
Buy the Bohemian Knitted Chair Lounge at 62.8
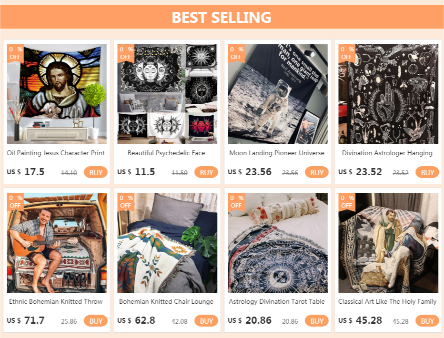206,321
